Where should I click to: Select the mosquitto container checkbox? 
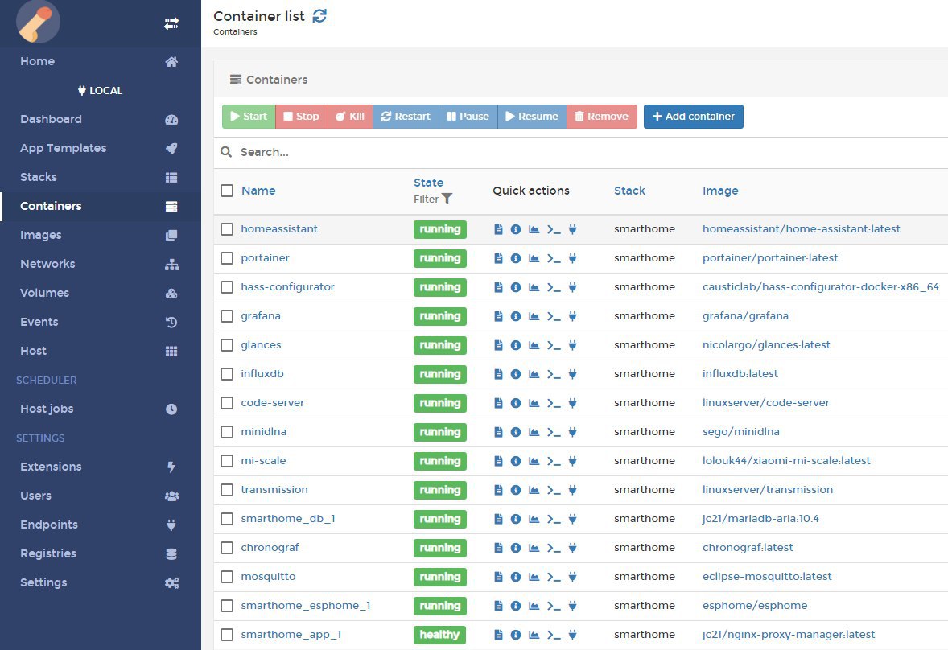tap(227, 578)
